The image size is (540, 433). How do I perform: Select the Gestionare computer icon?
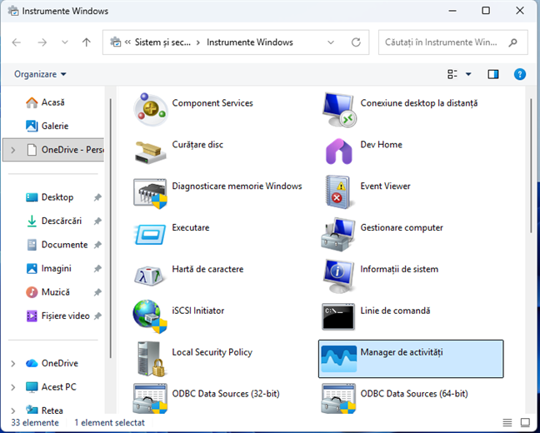click(x=338, y=234)
